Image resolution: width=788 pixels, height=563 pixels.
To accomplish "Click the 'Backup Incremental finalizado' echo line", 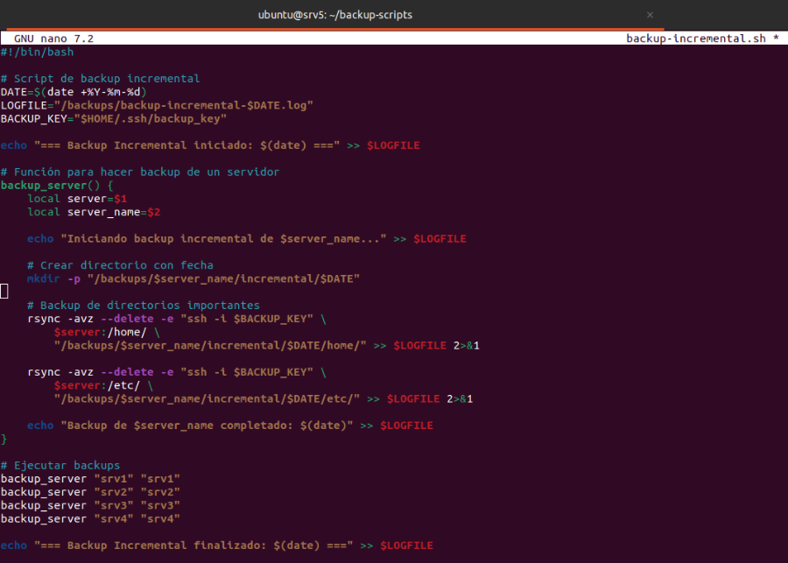I will point(216,545).
